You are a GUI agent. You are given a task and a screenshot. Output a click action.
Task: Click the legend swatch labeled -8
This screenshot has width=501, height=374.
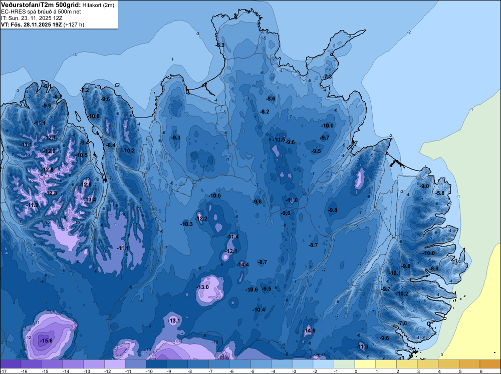[198, 364]
